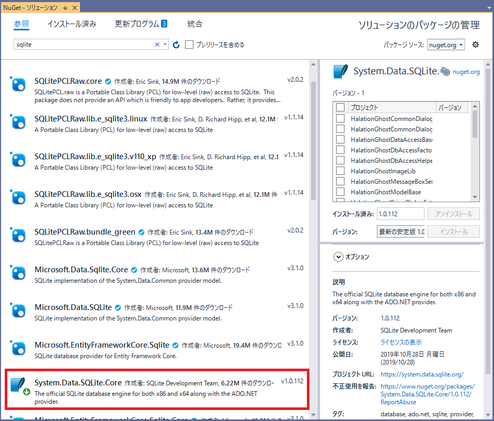Click Microsoft.Data.SQLite package icon
494x421 pixels.
[x=18, y=311]
